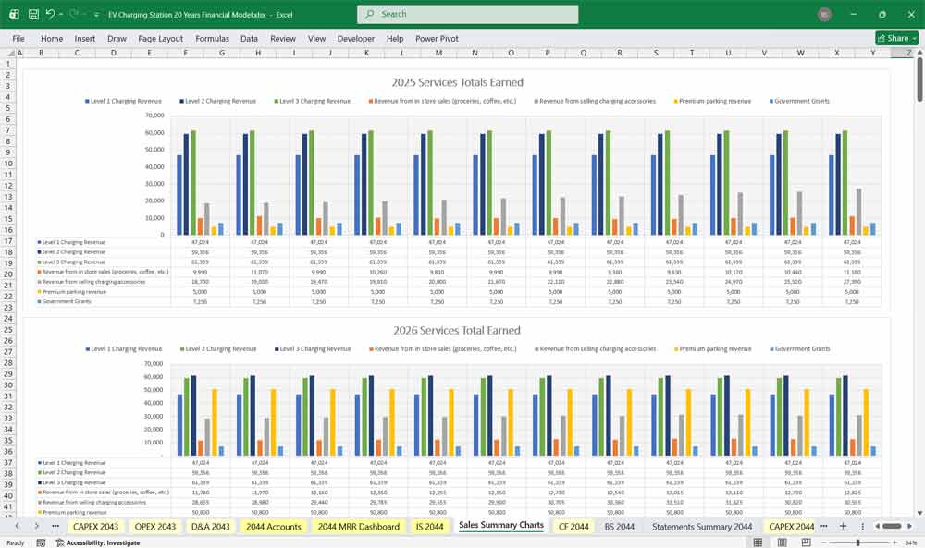Open the Formulas ribbon tab
The image size is (925, 548).
tap(212, 38)
